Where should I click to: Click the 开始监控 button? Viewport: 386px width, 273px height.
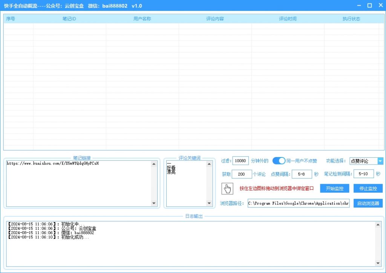click(x=334, y=188)
